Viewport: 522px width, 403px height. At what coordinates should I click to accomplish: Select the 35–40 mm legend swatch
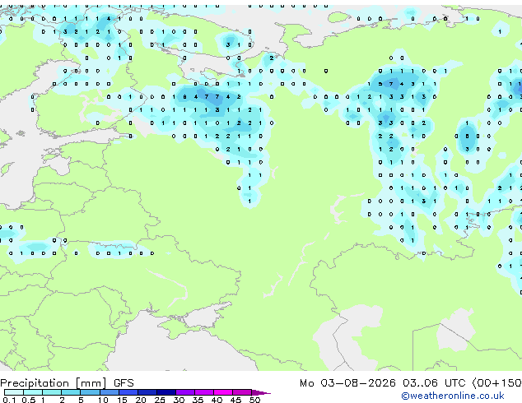pos(204,392)
